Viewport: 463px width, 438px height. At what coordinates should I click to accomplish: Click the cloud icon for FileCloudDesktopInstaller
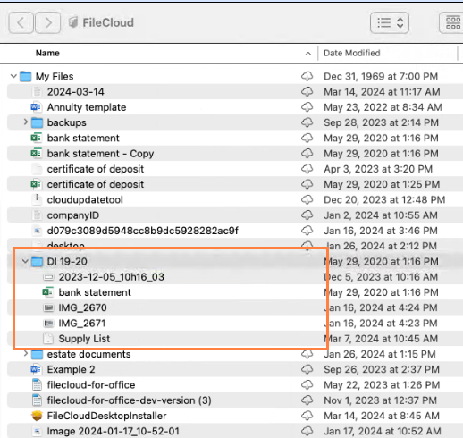point(307,416)
